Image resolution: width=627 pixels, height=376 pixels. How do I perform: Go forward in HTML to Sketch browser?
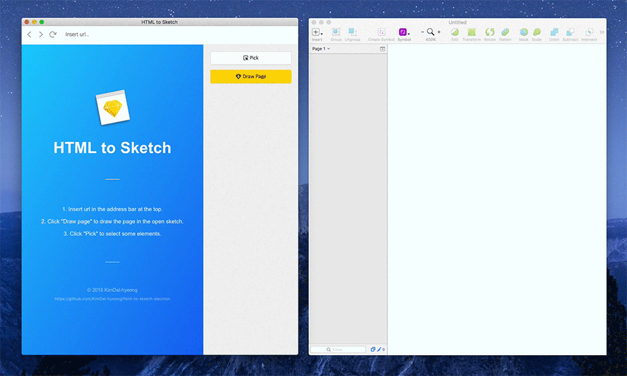[40, 35]
